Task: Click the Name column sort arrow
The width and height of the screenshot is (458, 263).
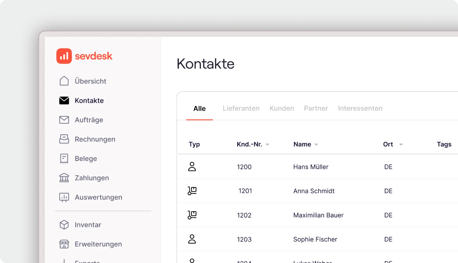Action: pos(316,145)
